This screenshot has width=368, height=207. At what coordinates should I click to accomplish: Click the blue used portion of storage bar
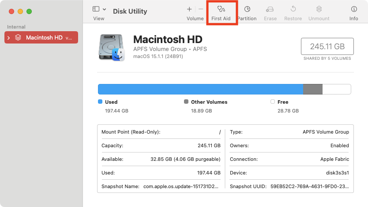(x=200, y=89)
